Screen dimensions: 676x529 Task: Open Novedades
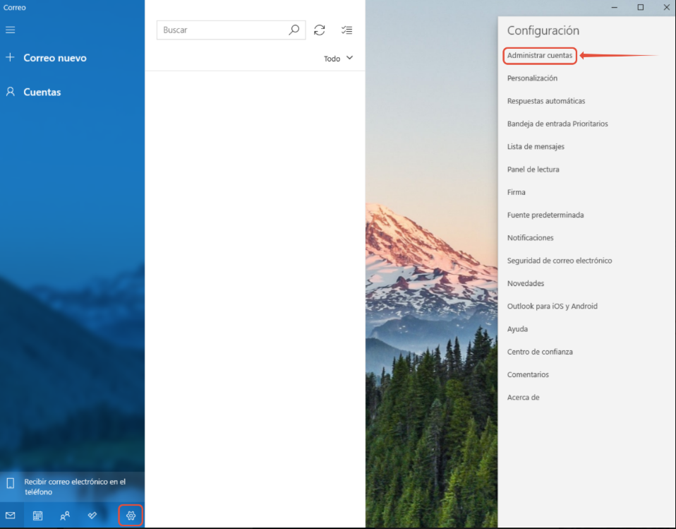pyautogui.click(x=526, y=283)
